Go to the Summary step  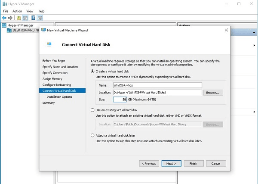(49, 103)
